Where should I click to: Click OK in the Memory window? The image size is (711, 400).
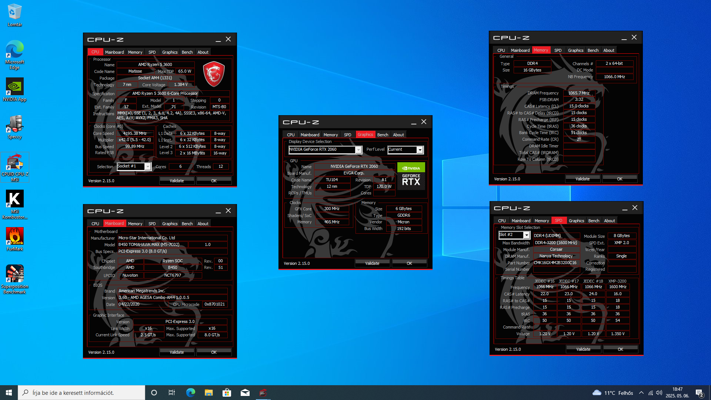click(620, 179)
